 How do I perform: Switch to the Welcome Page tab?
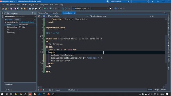43,13
